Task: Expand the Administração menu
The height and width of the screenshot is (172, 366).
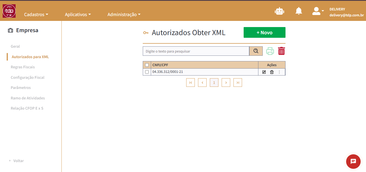Action: [124, 14]
